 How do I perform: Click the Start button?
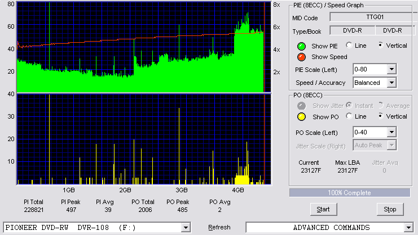point(323,210)
